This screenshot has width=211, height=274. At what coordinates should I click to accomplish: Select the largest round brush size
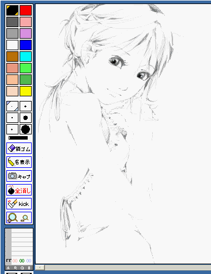25,129
